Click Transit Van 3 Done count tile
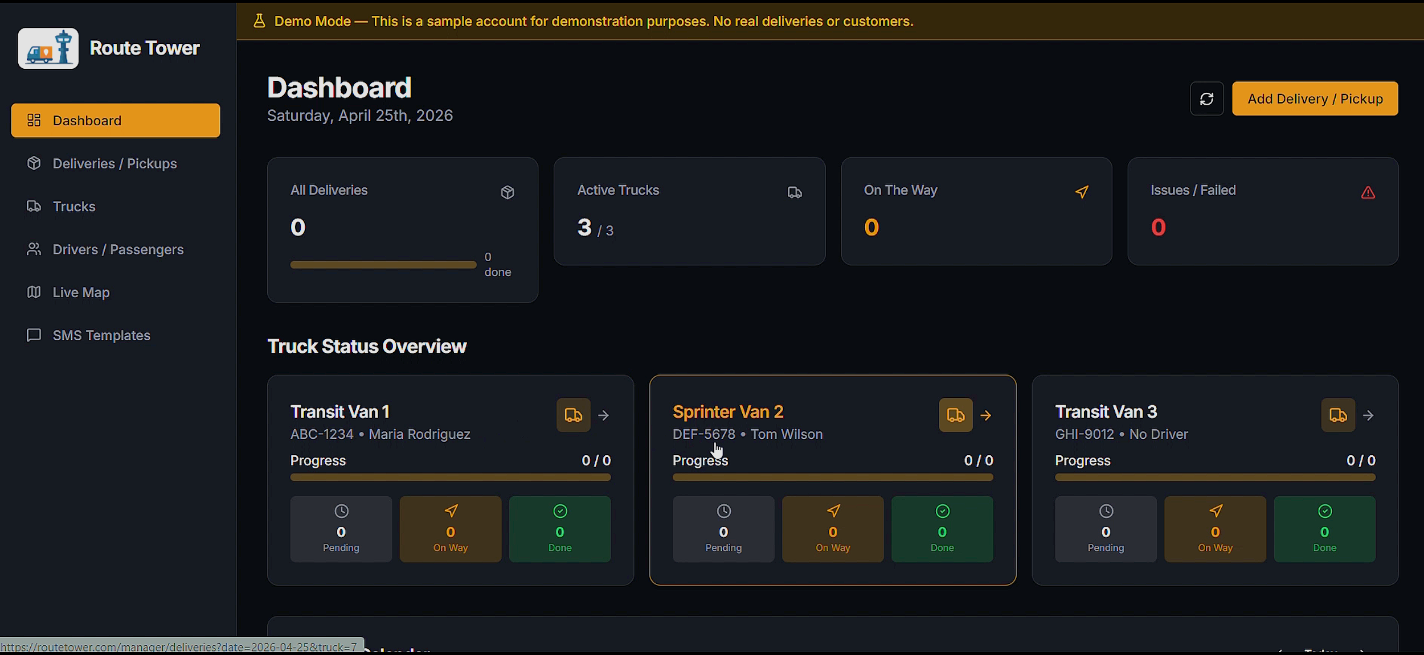The image size is (1424, 655). 1324,529
